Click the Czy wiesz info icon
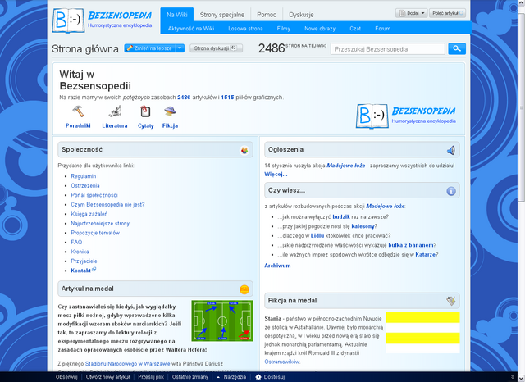 pyautogui.click(x=451, y=191)
